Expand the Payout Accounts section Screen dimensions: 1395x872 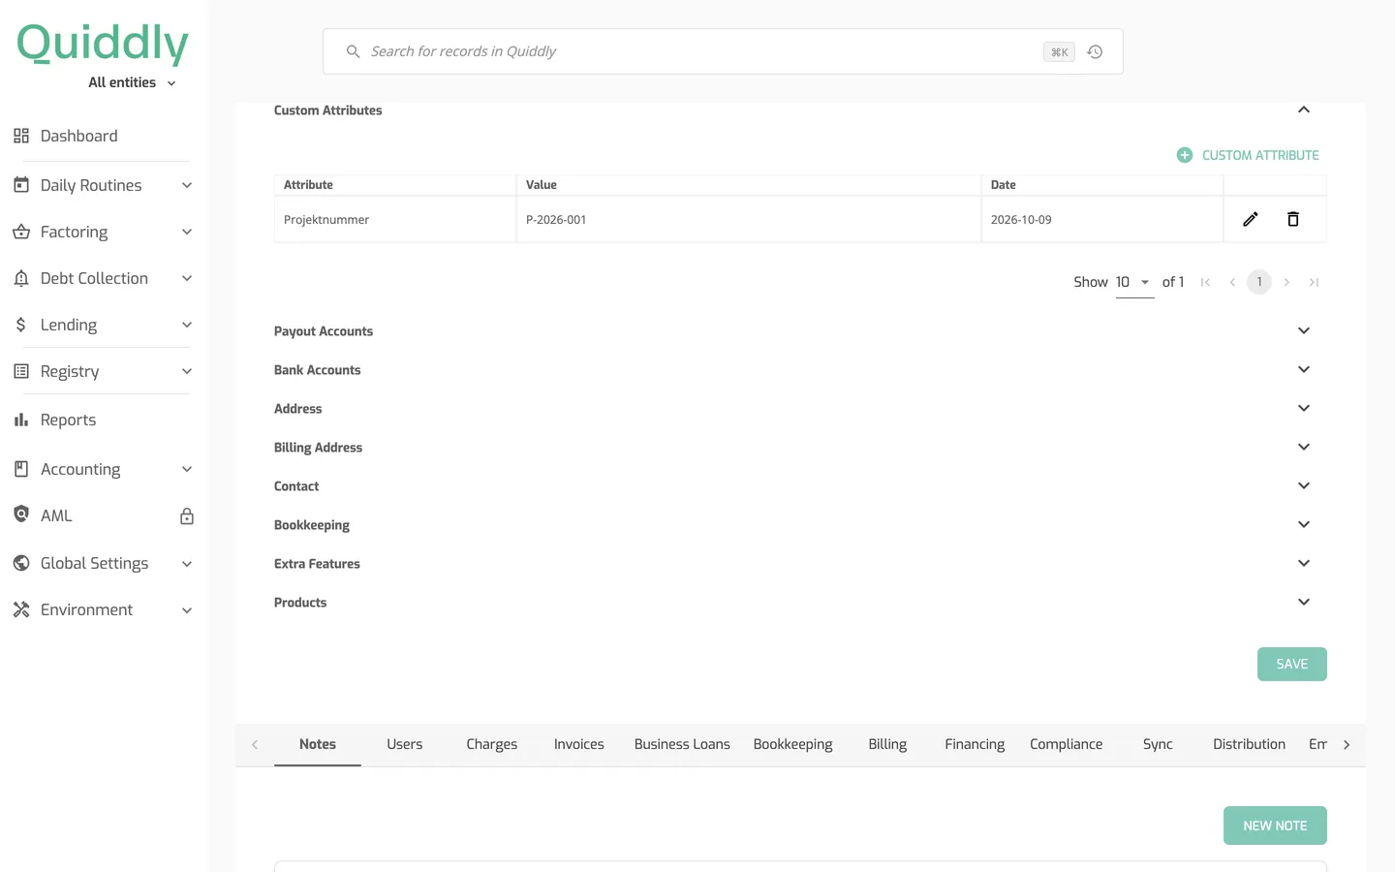(1304, 330)
